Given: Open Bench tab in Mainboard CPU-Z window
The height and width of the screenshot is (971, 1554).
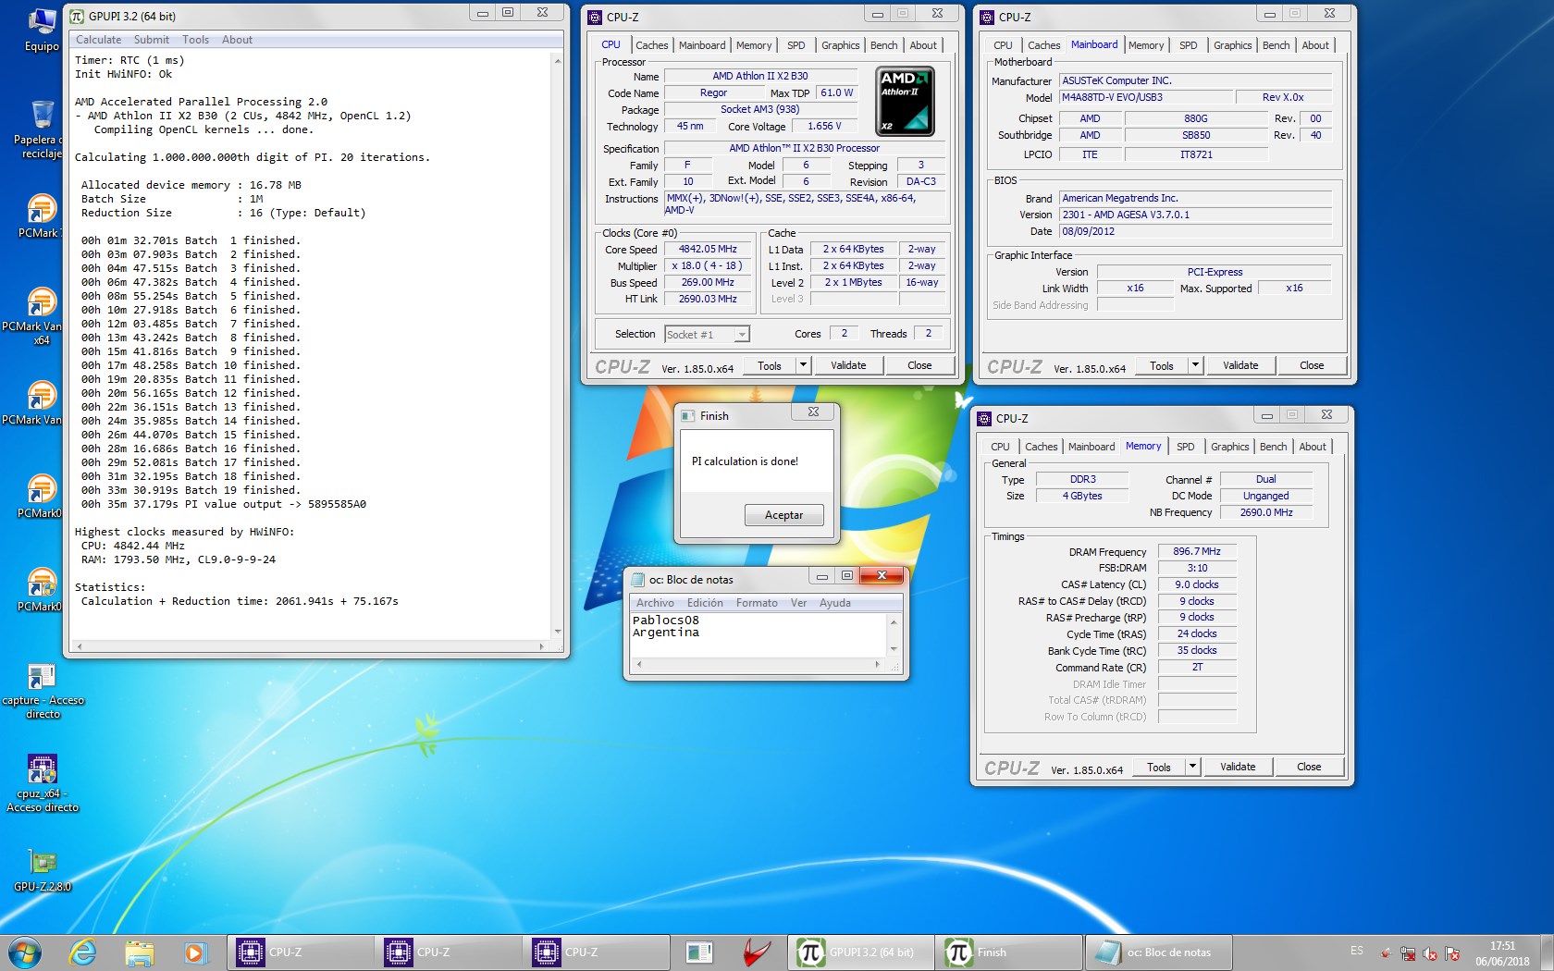Looking at the screenshot, I should tap(1276, 45).
